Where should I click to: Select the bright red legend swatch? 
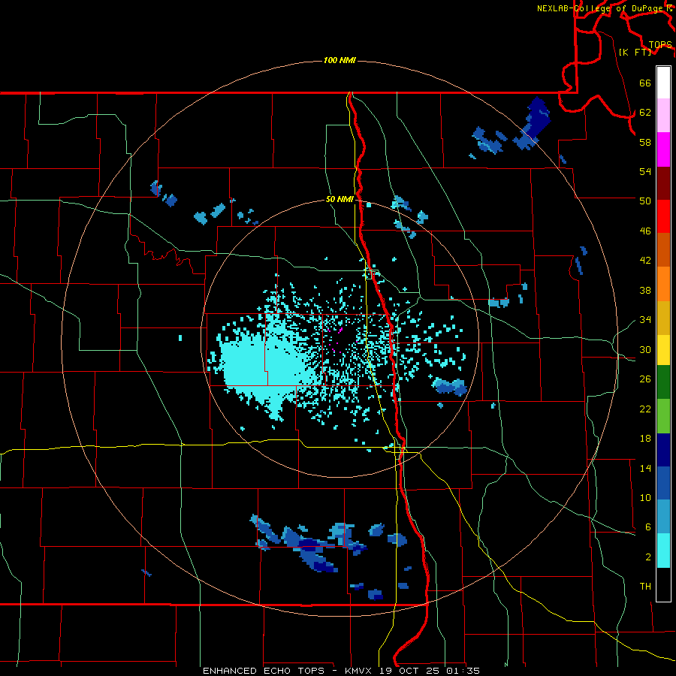[663, 216]
